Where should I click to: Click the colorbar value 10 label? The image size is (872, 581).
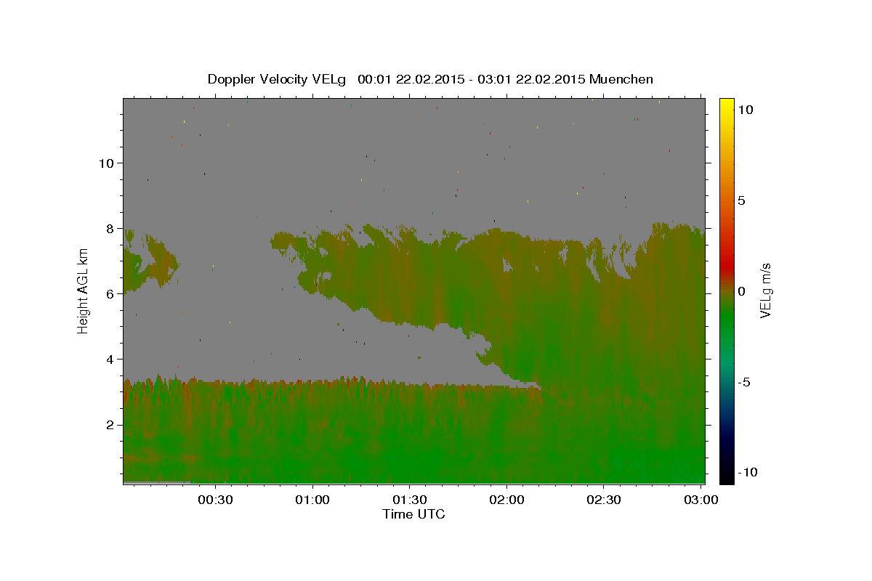(744, 109)
